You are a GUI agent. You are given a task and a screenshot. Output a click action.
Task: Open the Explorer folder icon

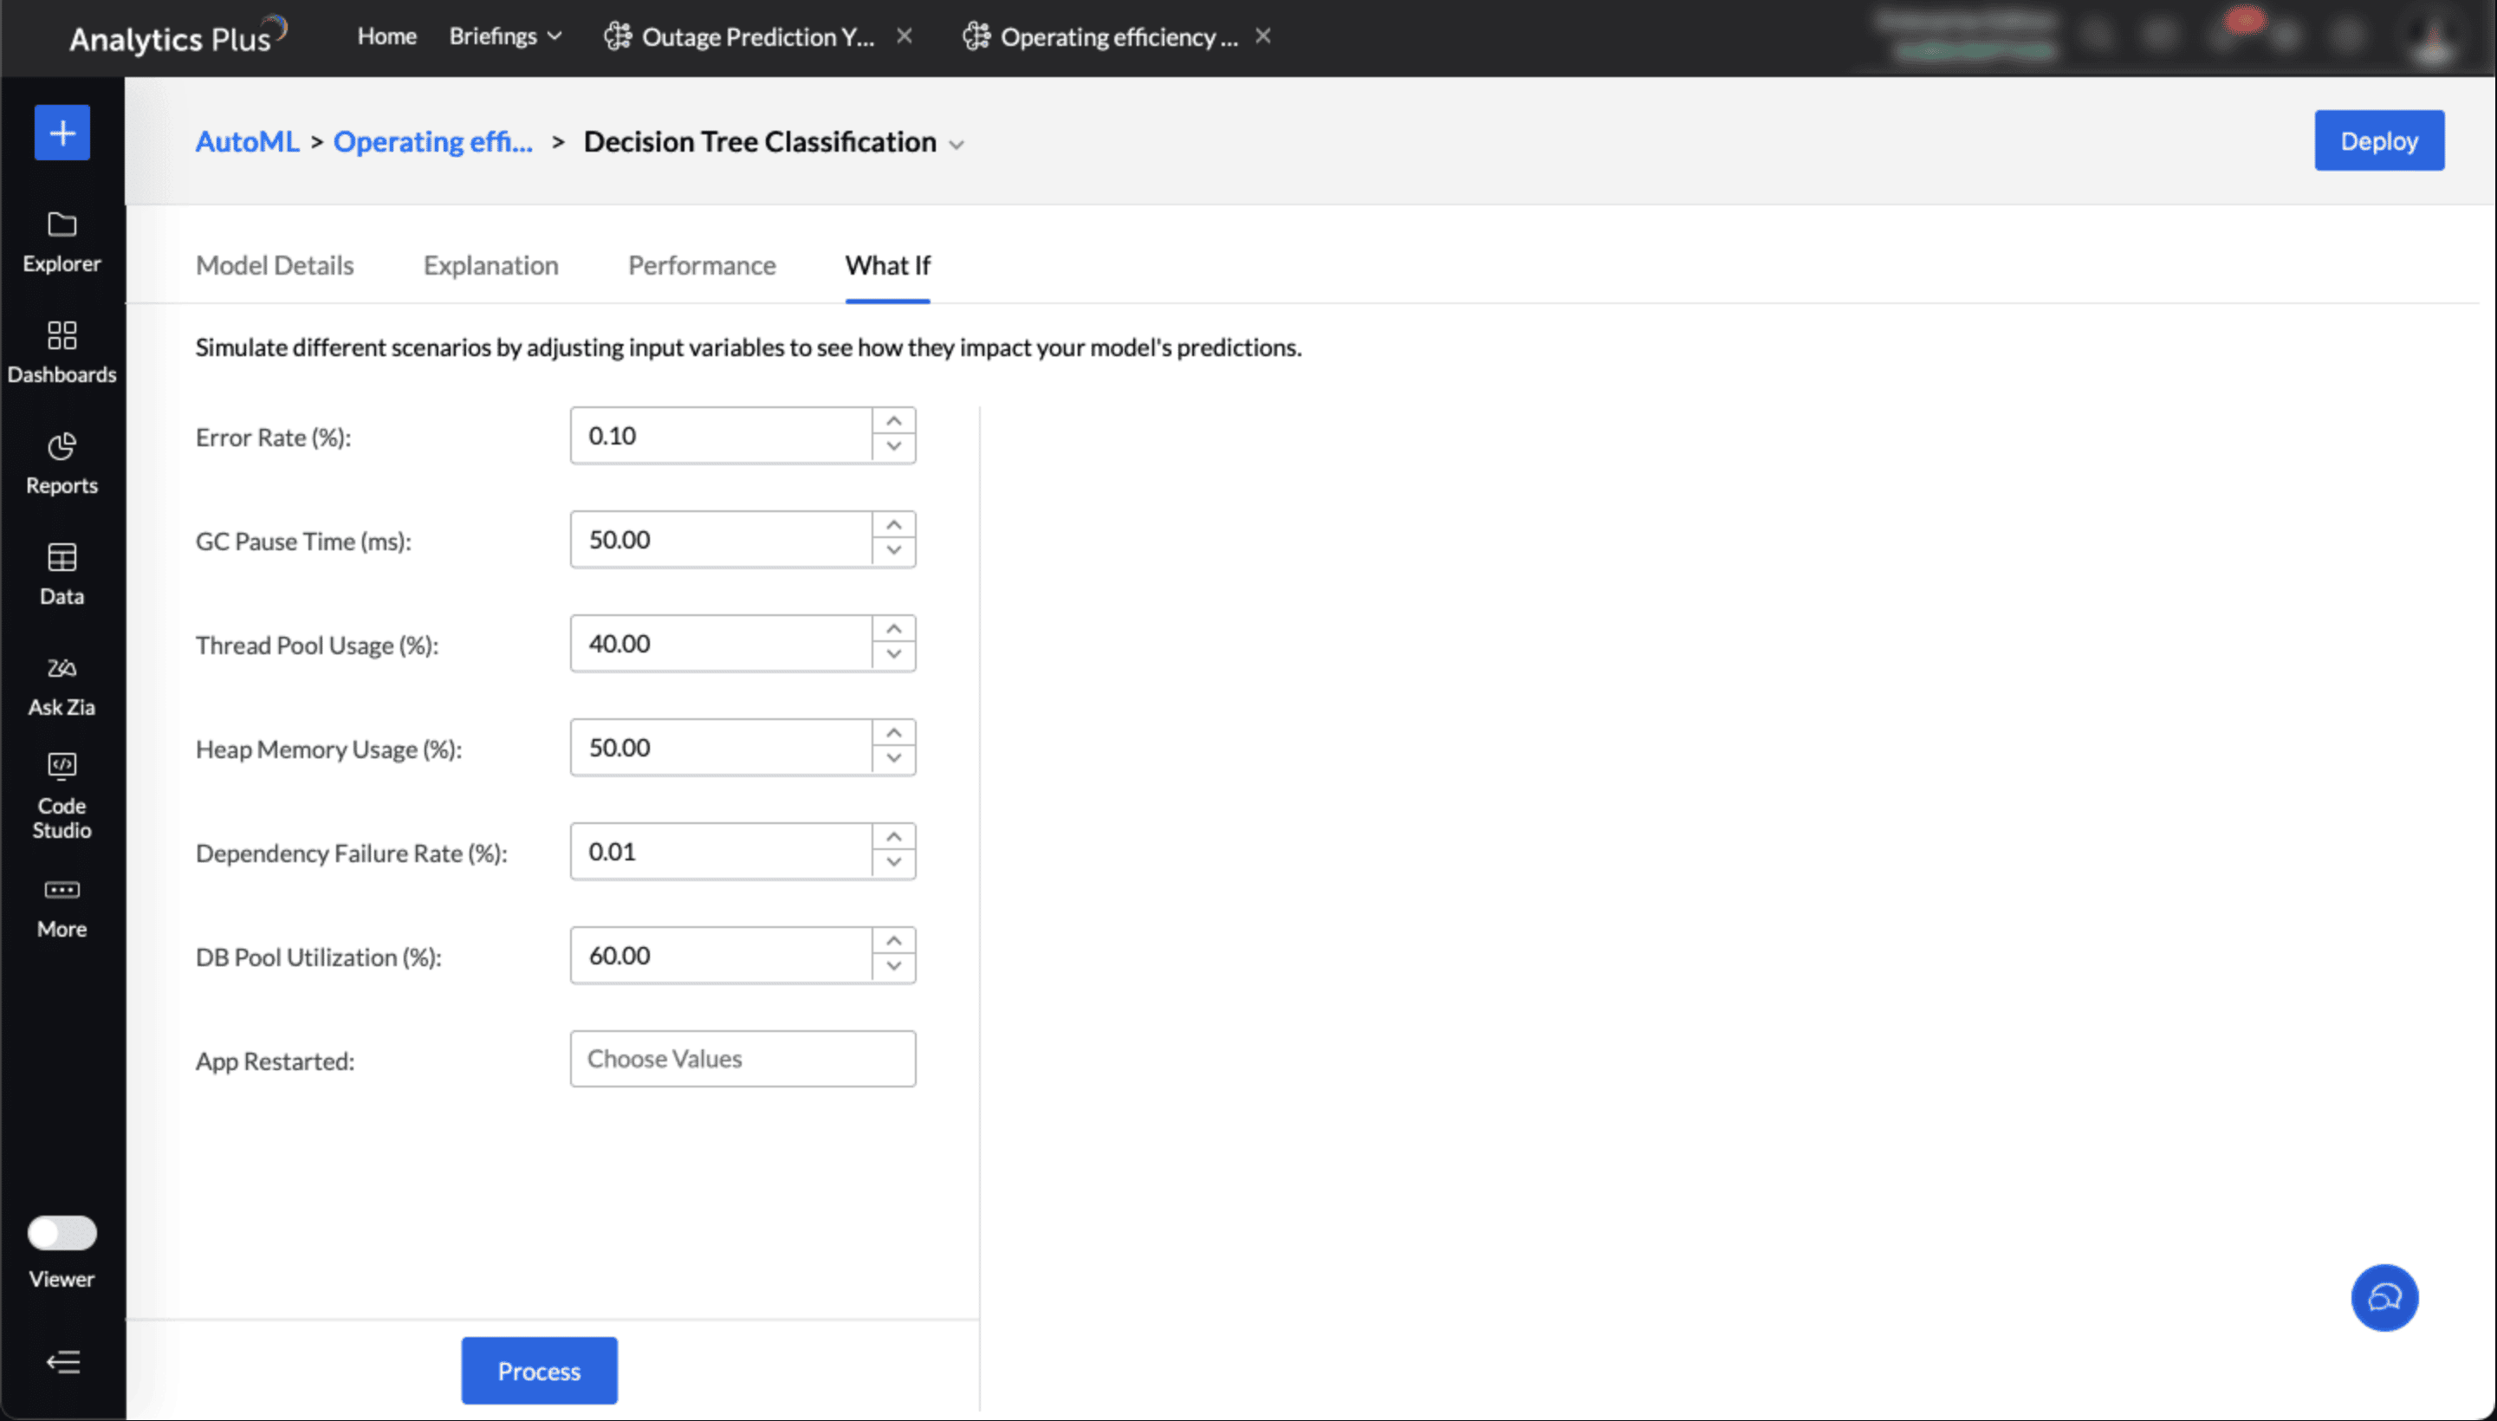(x=62, y=225)
